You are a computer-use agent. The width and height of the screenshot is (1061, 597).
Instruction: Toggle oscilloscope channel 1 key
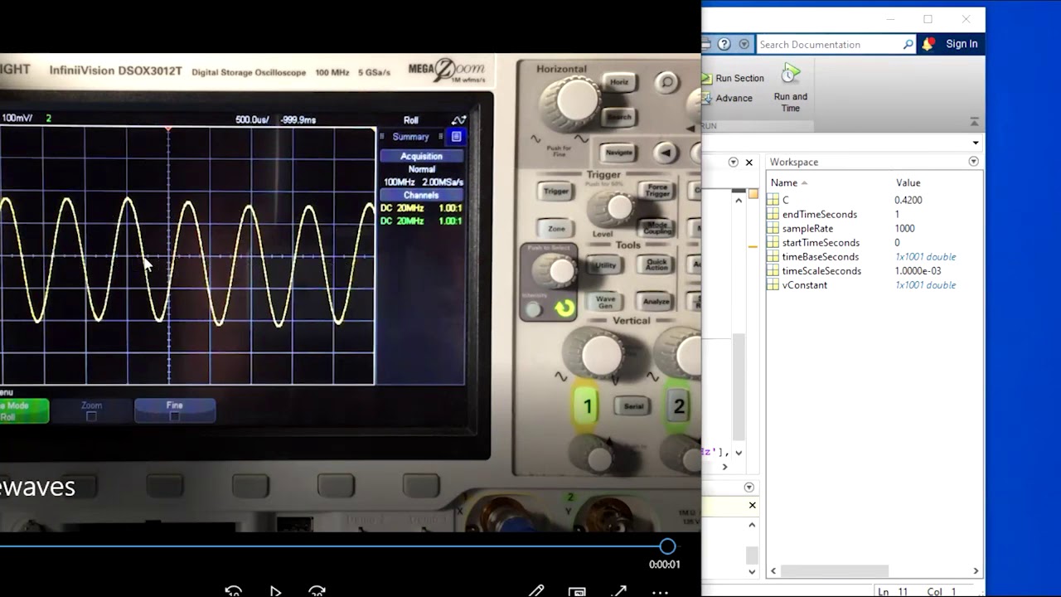(x=587, y=406)
